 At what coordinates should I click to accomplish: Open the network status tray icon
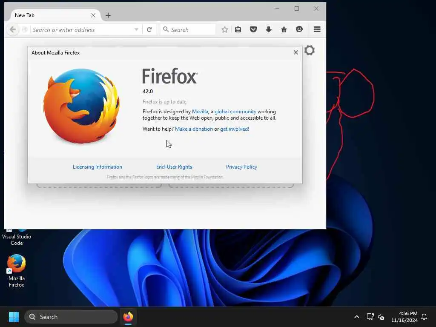pos(370,317)
